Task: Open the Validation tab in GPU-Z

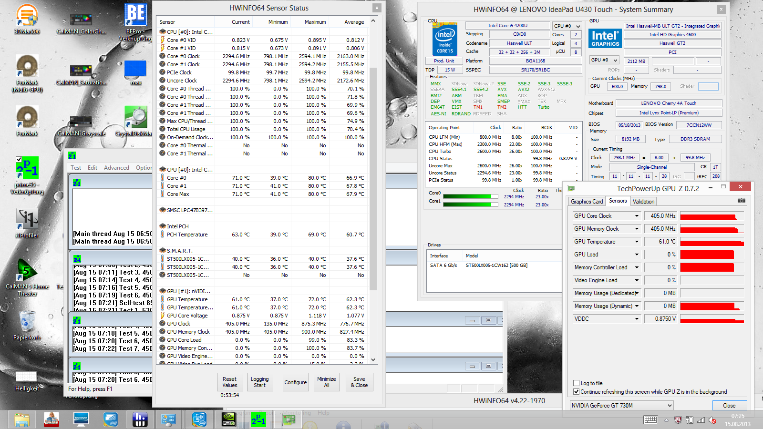Action: tap(643, 202)
